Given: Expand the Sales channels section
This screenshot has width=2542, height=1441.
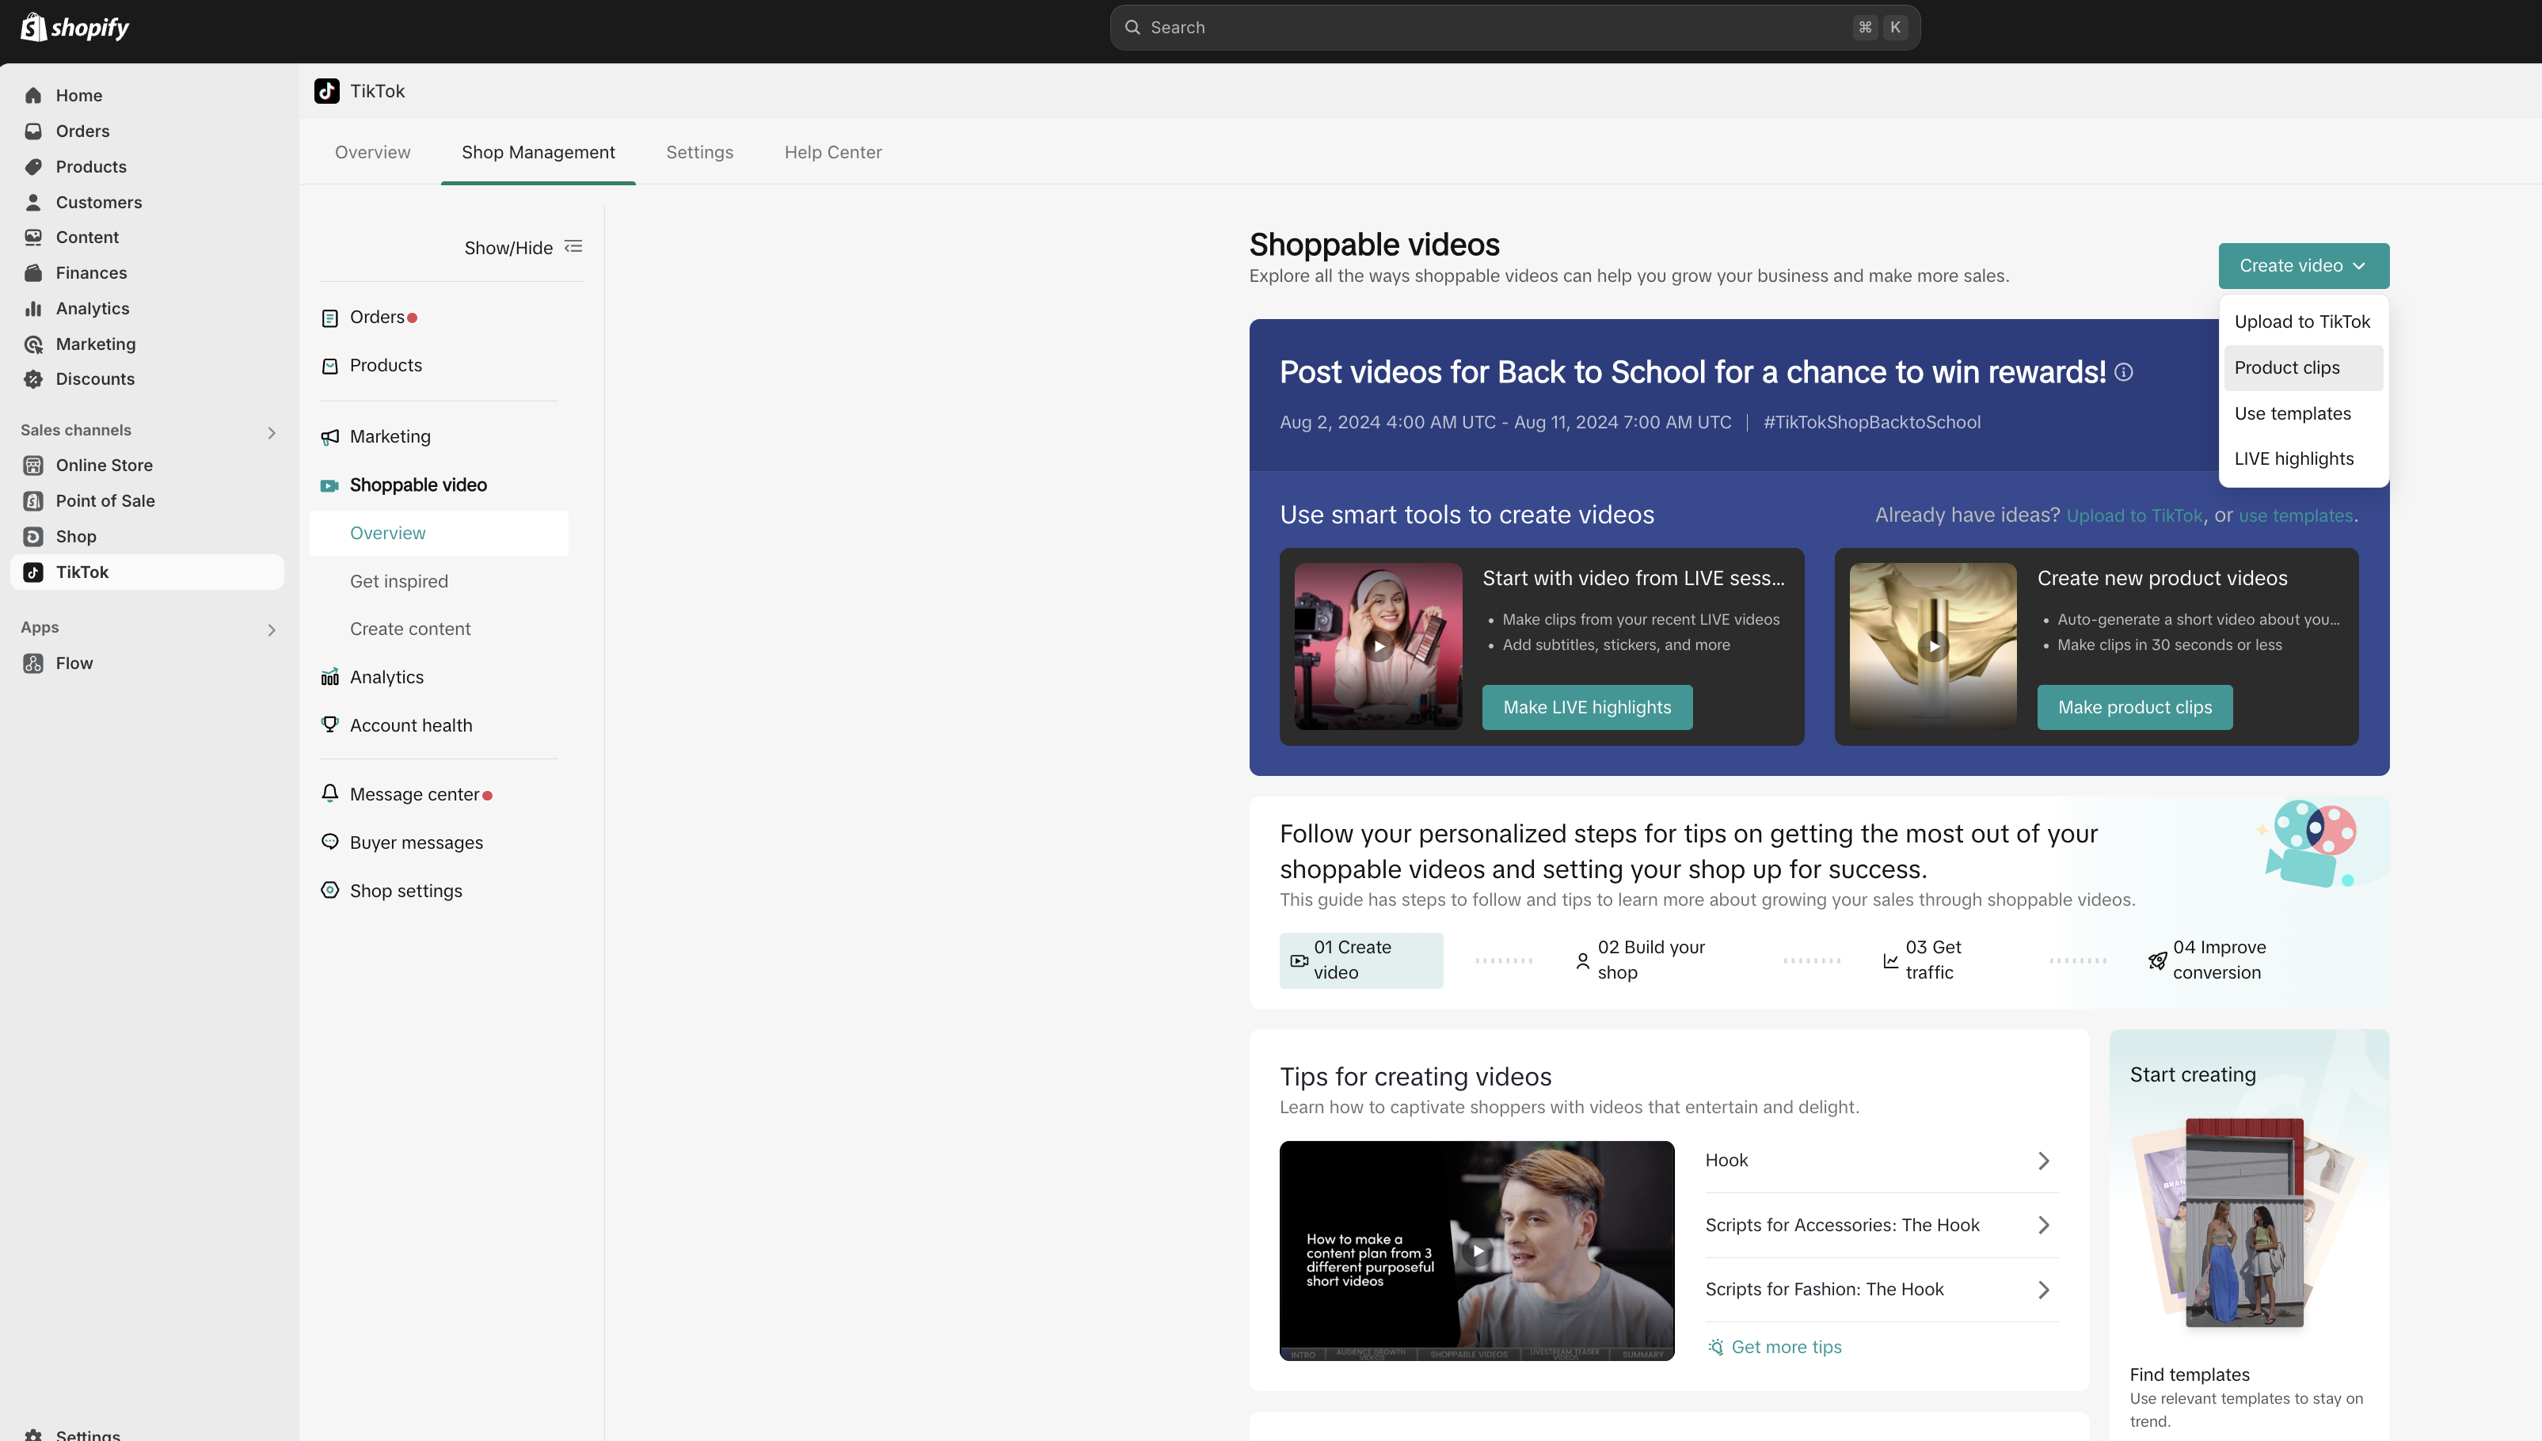Looking at the screenshot, I should tap(271, 432).
